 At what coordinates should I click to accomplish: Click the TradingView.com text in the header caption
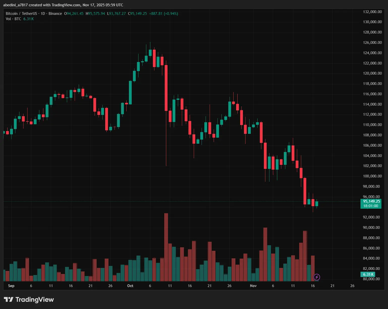pyautogui.click(x=66, y=5)
